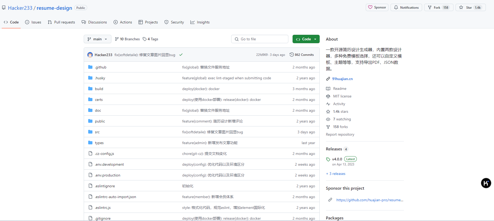Screen dimensions: 494x221
Task: Expand the main branch dropdown
Action: click(97, 39)
